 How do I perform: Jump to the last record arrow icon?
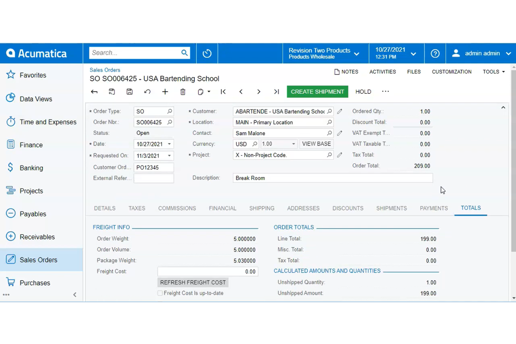coord(276,92)
